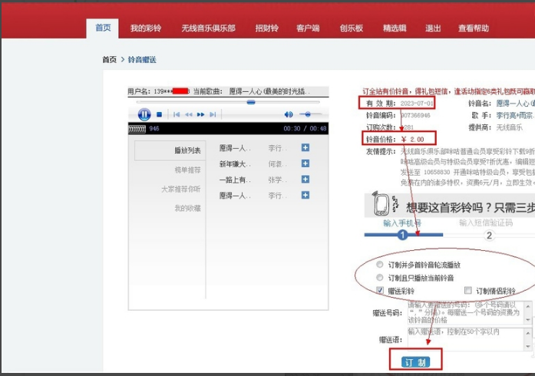Go to 无线音乐俱乐部
Viewport: 535px width, 376px height.
click(208, 28)
